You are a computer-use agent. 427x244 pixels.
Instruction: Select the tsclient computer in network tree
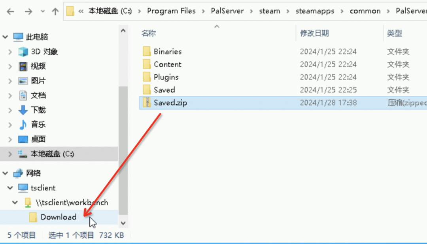click(43, 188)
